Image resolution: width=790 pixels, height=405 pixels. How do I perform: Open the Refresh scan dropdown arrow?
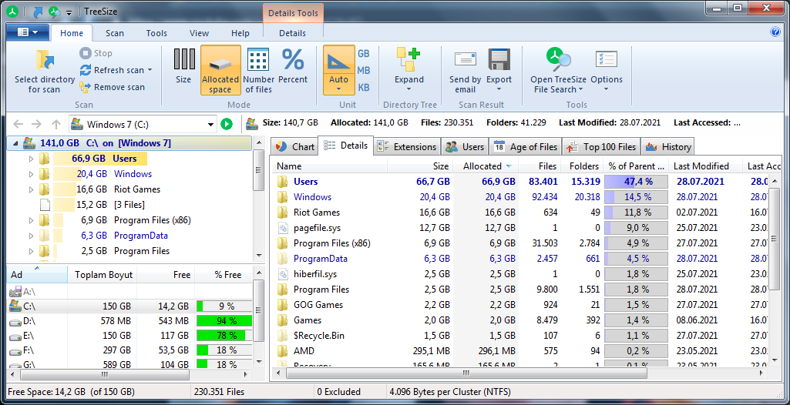click(150, 70)
